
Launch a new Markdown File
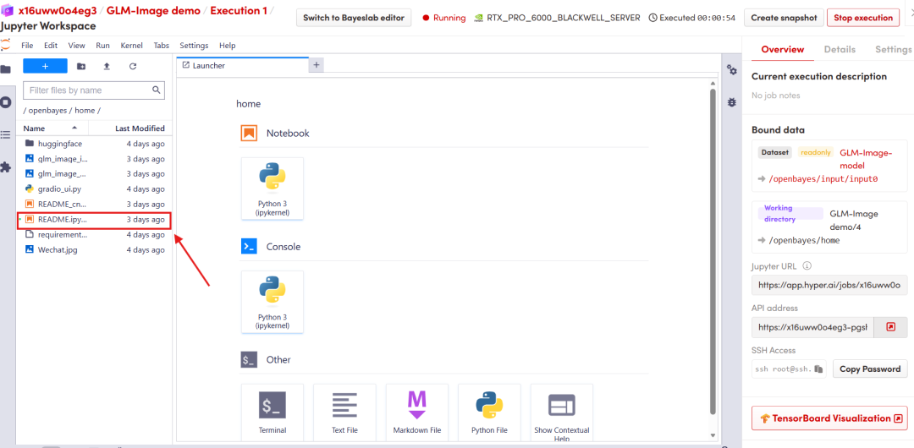[x=416, y=412]
